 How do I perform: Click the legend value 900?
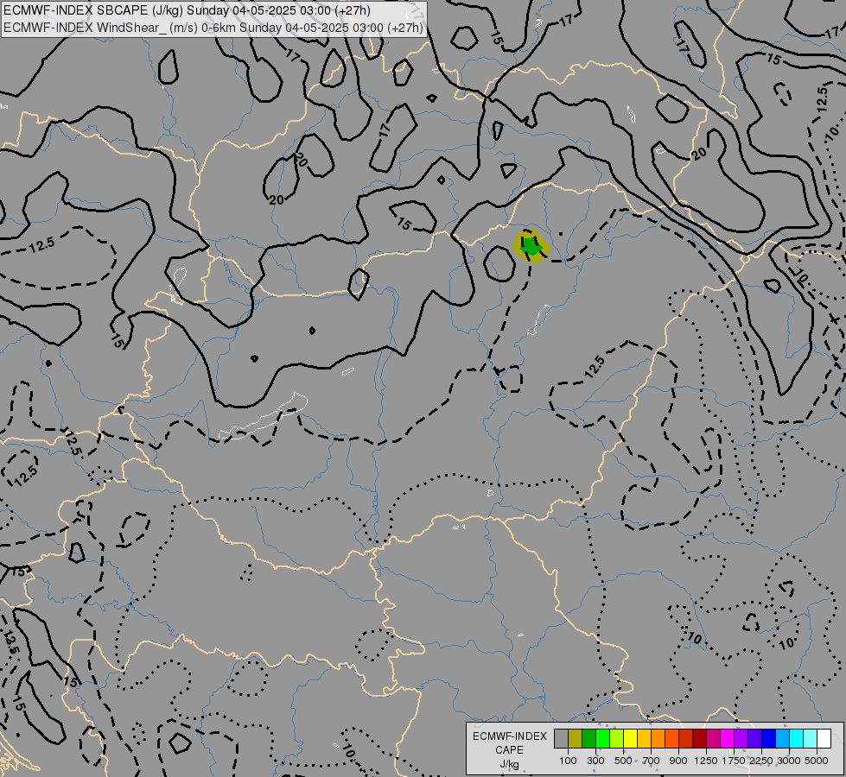tap(678, 761)
